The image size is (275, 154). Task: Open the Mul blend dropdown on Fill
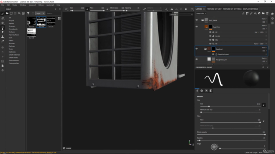coord(257,32)
